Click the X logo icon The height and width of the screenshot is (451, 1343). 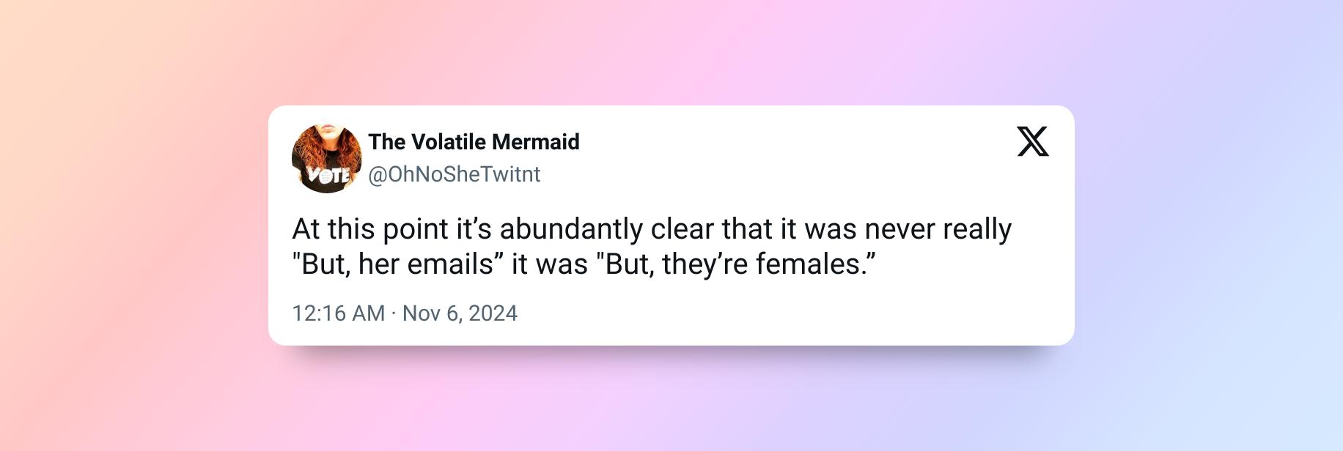(x=1033, y=141)
